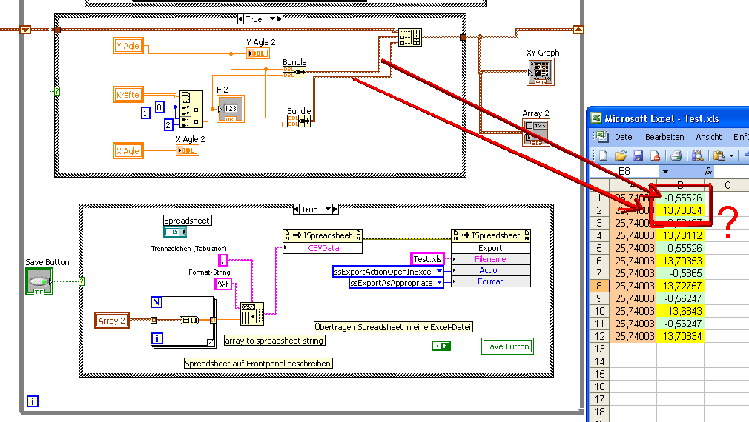Go to next case in upper case structure
Screen dimensions: 749x422
coord(280,19)
